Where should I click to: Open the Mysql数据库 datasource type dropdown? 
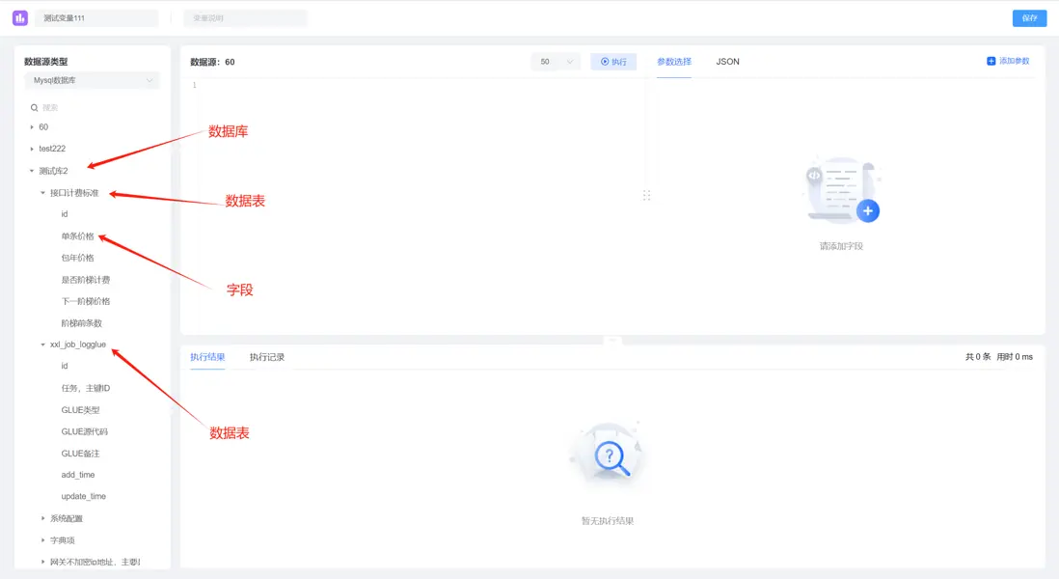coord(93,80)
